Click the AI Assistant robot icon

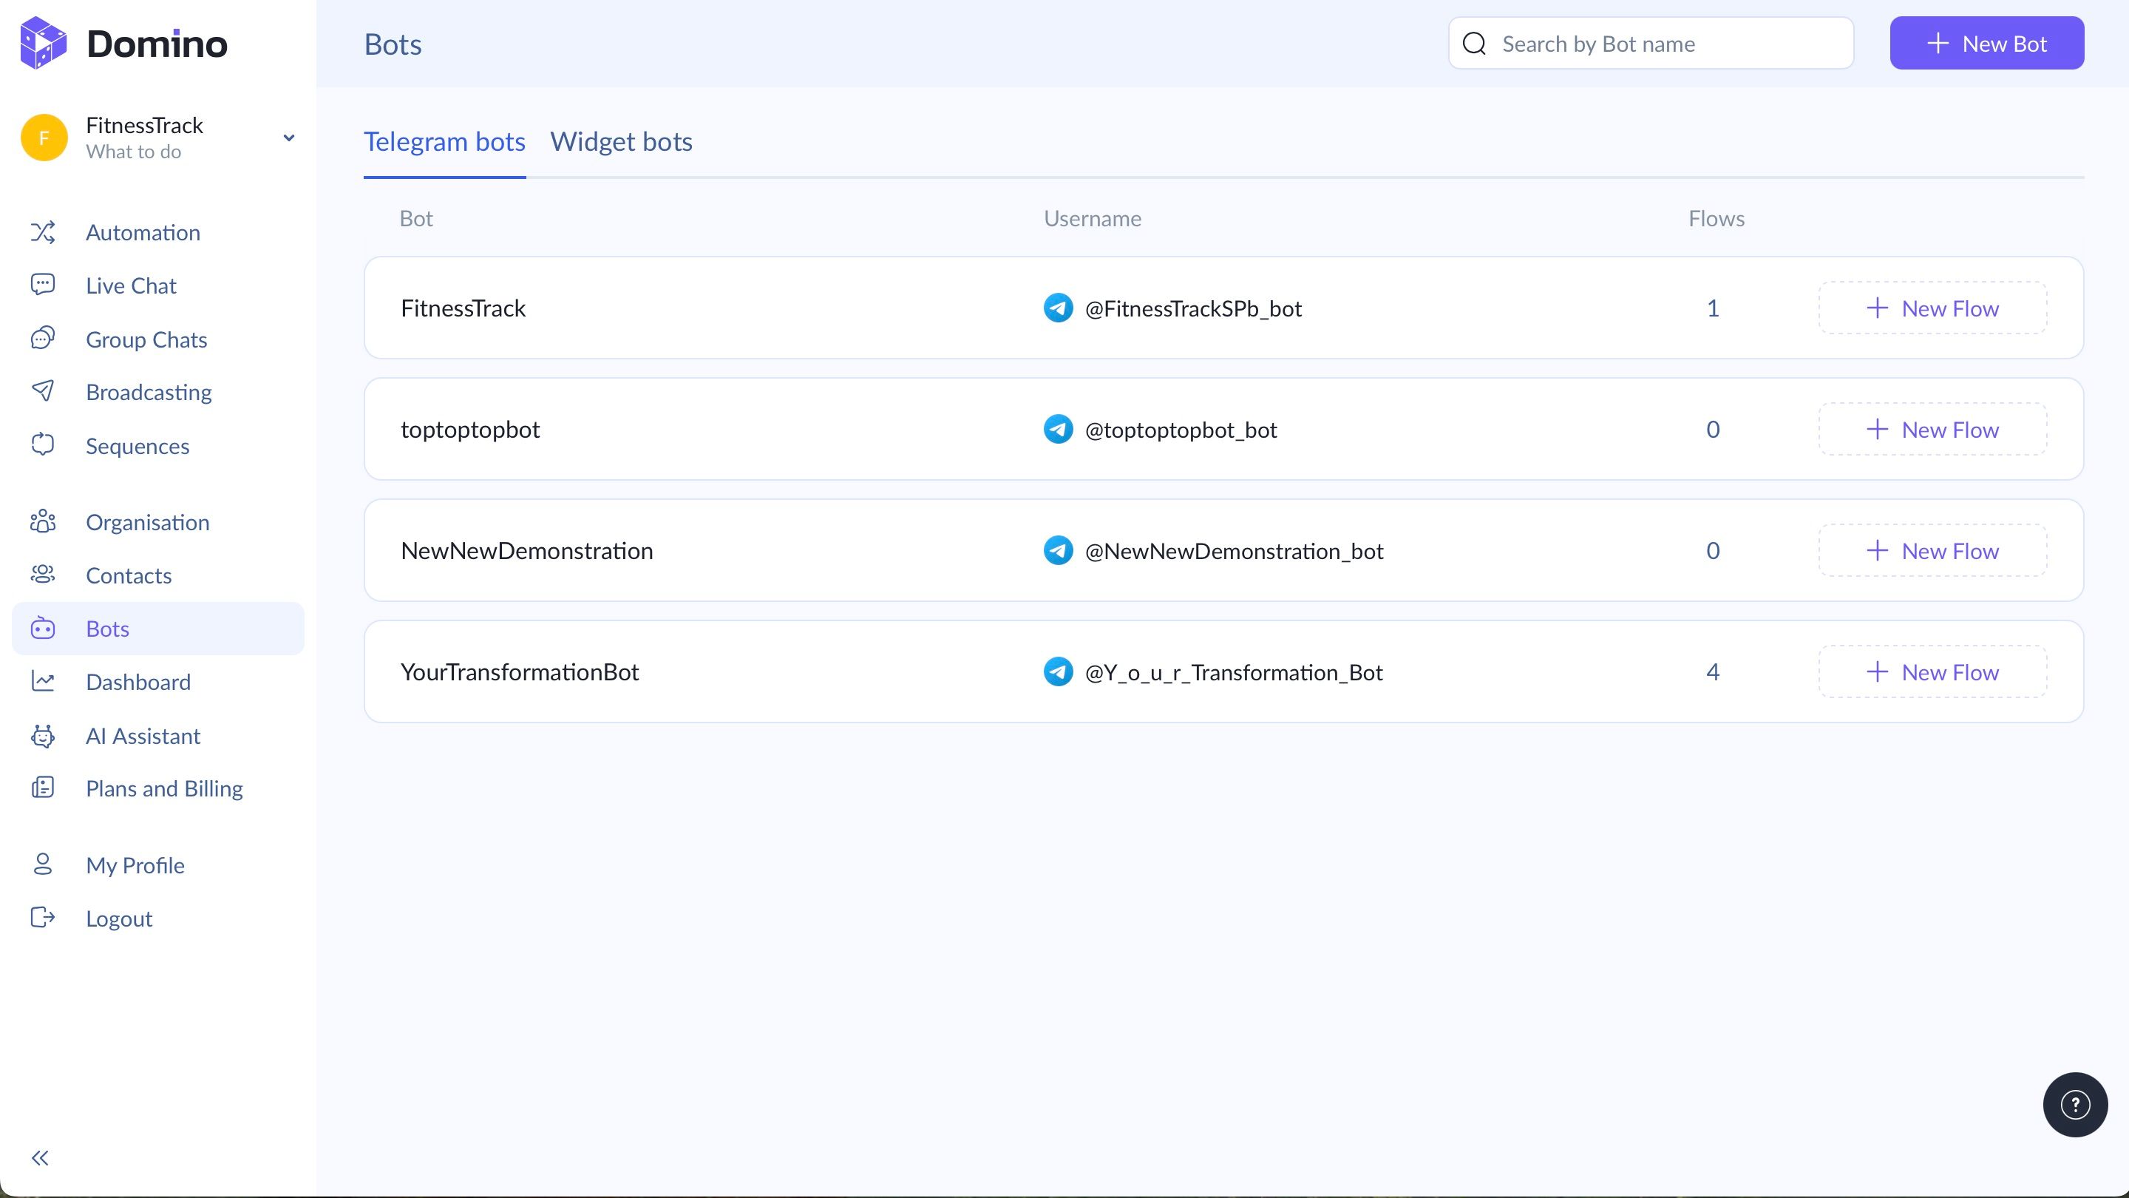click(43, 736)
